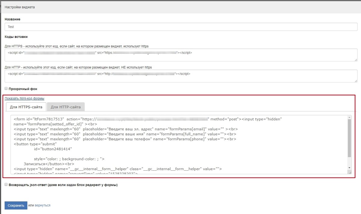Switch to Для HTTPS-сайта tab
Screen dimensions: 361x214
[x=26, y=107]
